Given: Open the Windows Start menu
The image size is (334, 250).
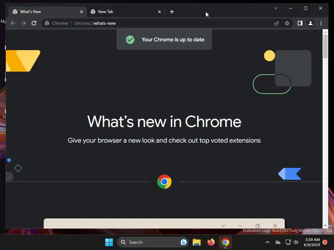Looking at the screenshot, I should (x=109, y=242).
